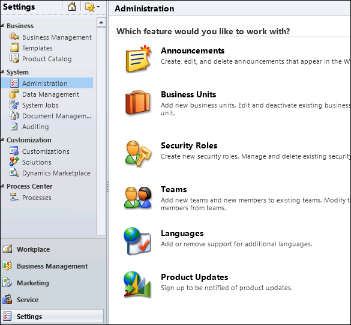Open the Security Roles link

tap(189, 146)
